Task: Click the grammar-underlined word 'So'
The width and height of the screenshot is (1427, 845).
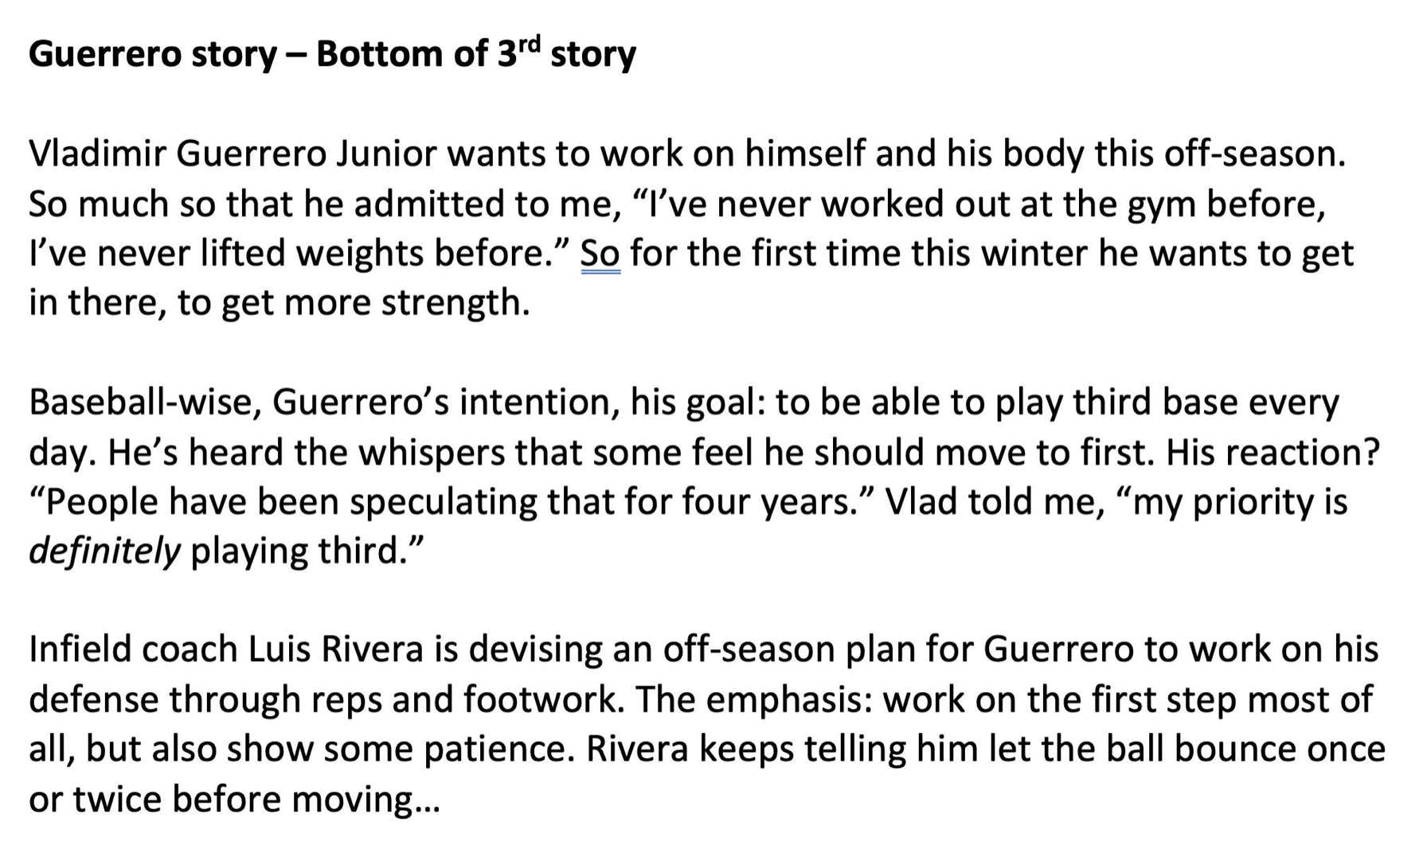Action: [600, 254]
